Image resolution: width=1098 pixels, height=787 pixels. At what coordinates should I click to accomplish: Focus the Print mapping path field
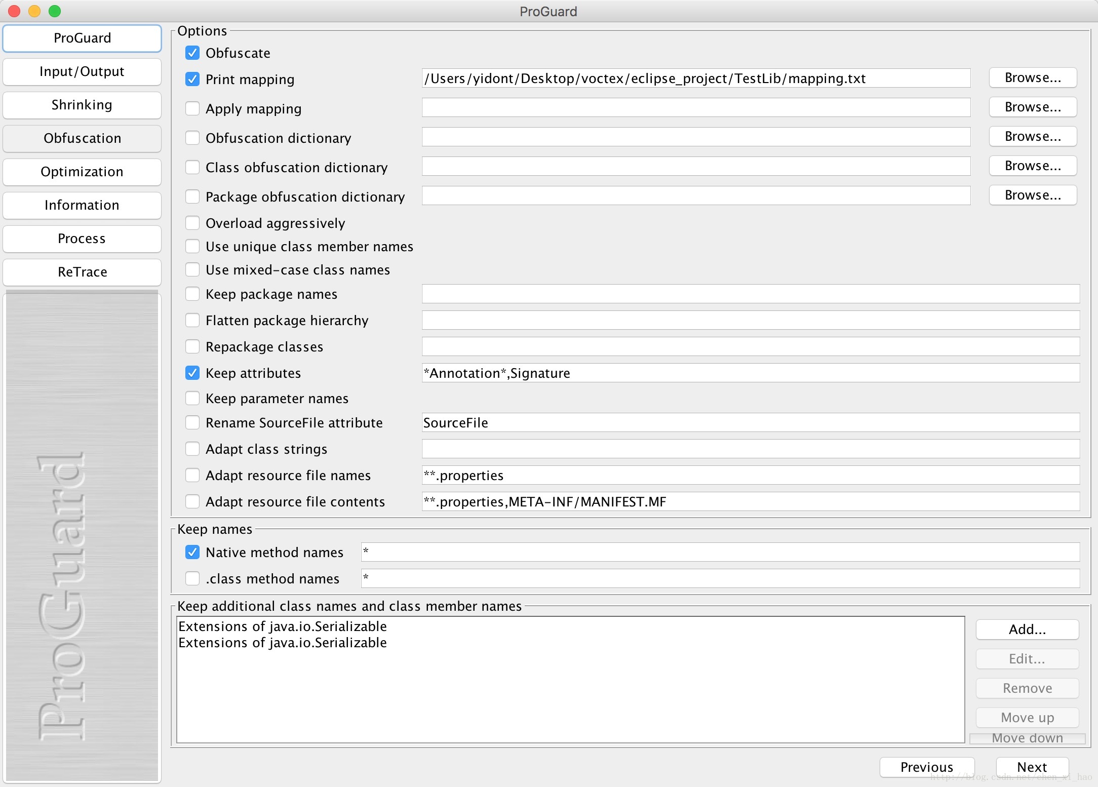point(696,78)
